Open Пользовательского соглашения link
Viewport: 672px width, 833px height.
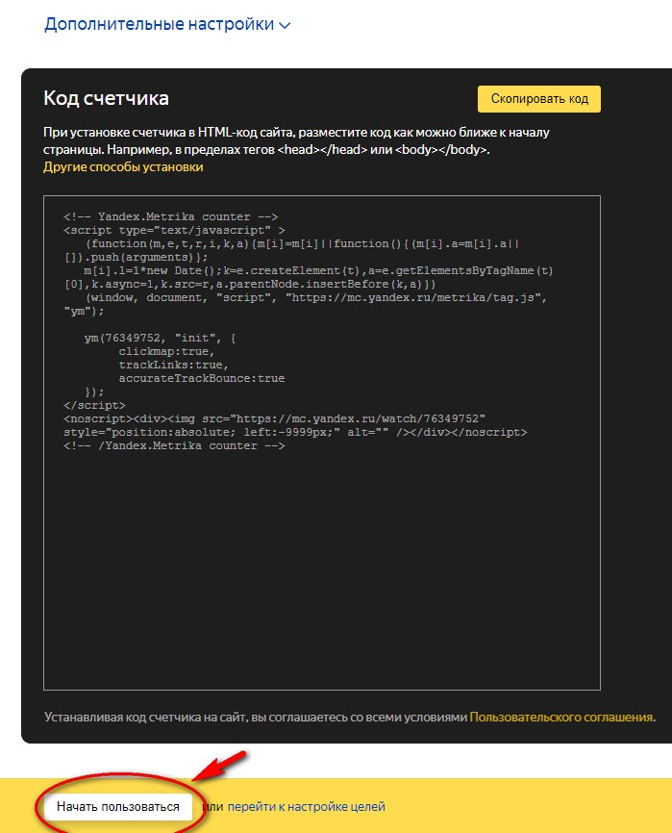tap(560, 718)
